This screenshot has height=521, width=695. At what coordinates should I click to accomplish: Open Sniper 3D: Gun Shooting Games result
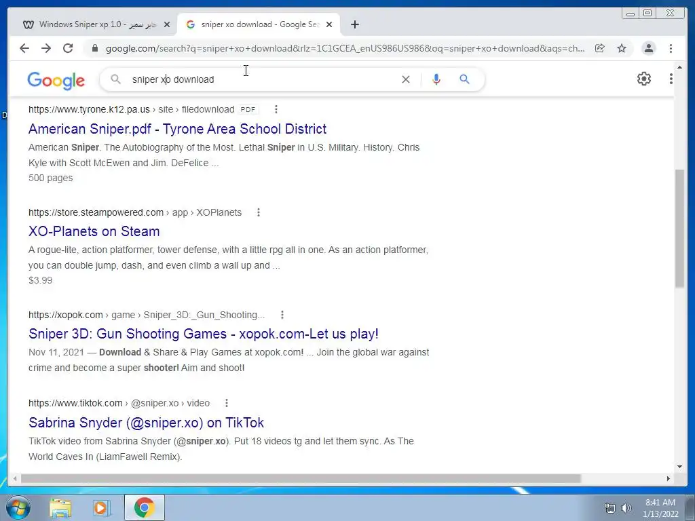pyautogui.click(x=204, y=334)
